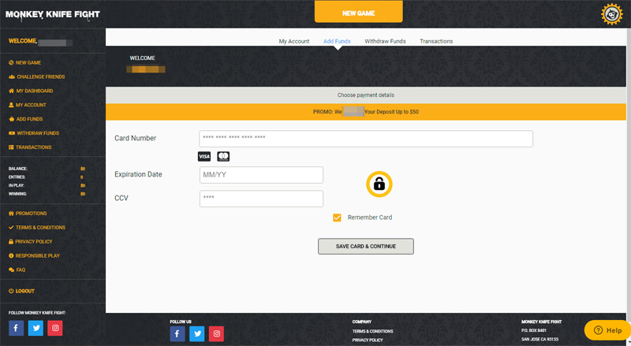
Task: Switch to the My Account tab
Action: (x=294, y=41)
